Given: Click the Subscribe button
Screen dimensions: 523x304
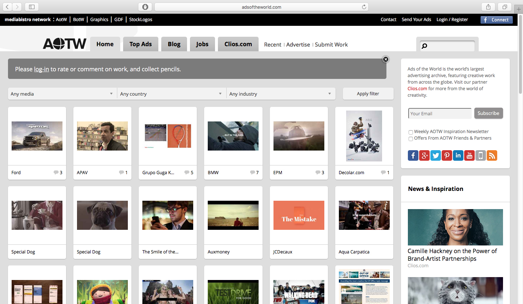Looking at the screenshot, I should tap(488, 113).
